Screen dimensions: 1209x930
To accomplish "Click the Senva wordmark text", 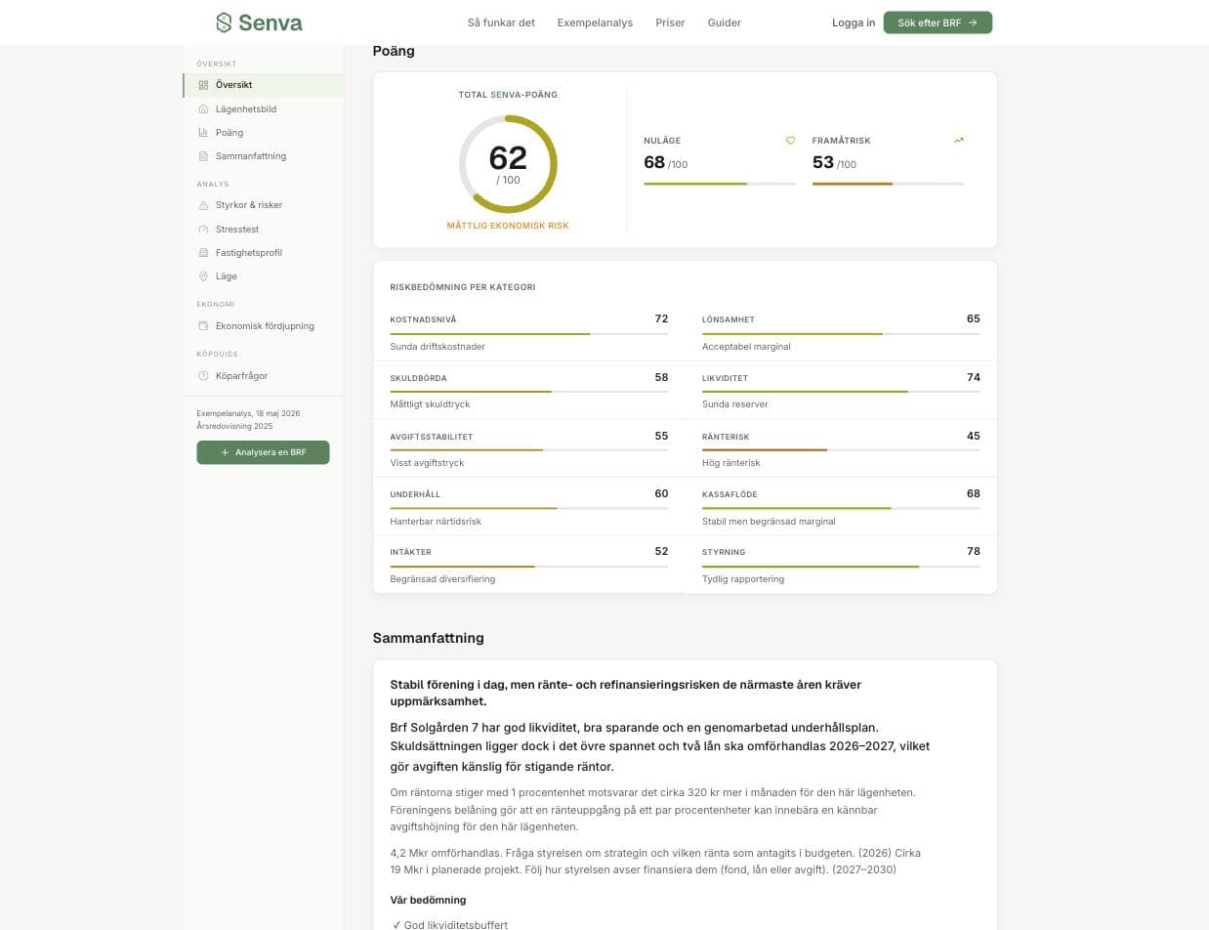I will 271,22.
